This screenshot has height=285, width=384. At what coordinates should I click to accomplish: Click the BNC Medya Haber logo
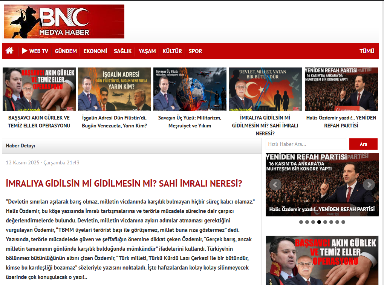64,21
